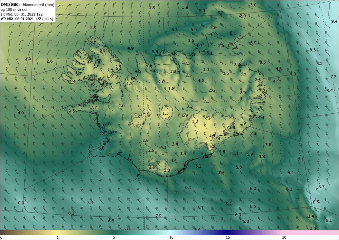Click the map value "8.1"
This screenshot has width=339, height=240.
[x=328, y=220]
